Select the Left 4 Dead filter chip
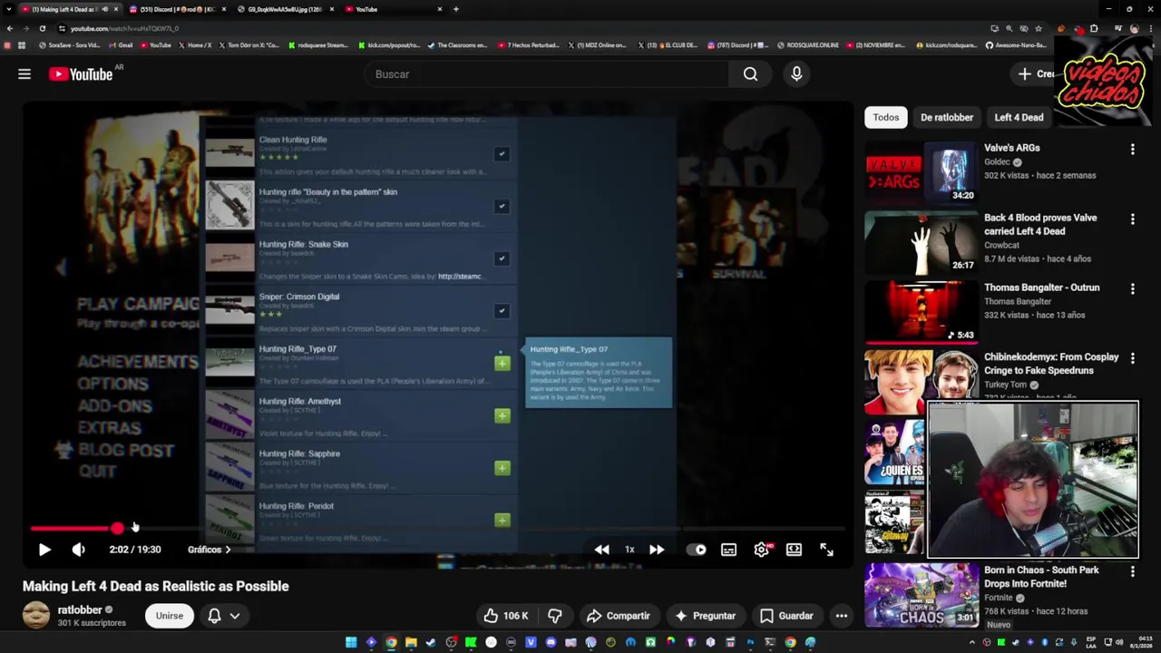1161x653 pixels. pyautogui.click(x=1019, y=117)
